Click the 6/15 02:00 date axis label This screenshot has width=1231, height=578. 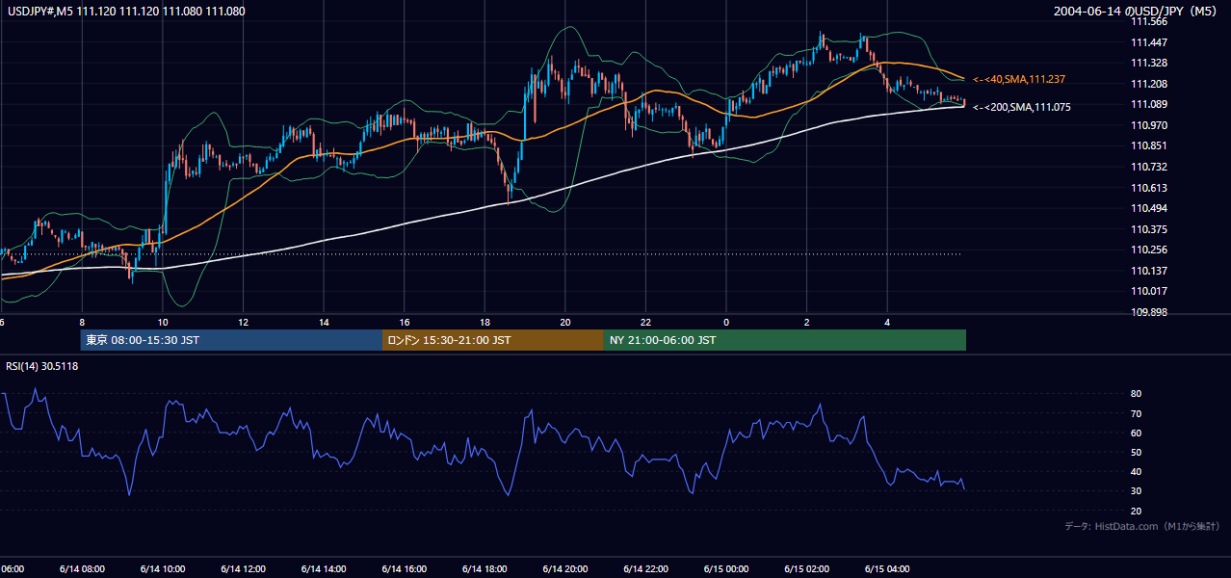coord(807,568)
